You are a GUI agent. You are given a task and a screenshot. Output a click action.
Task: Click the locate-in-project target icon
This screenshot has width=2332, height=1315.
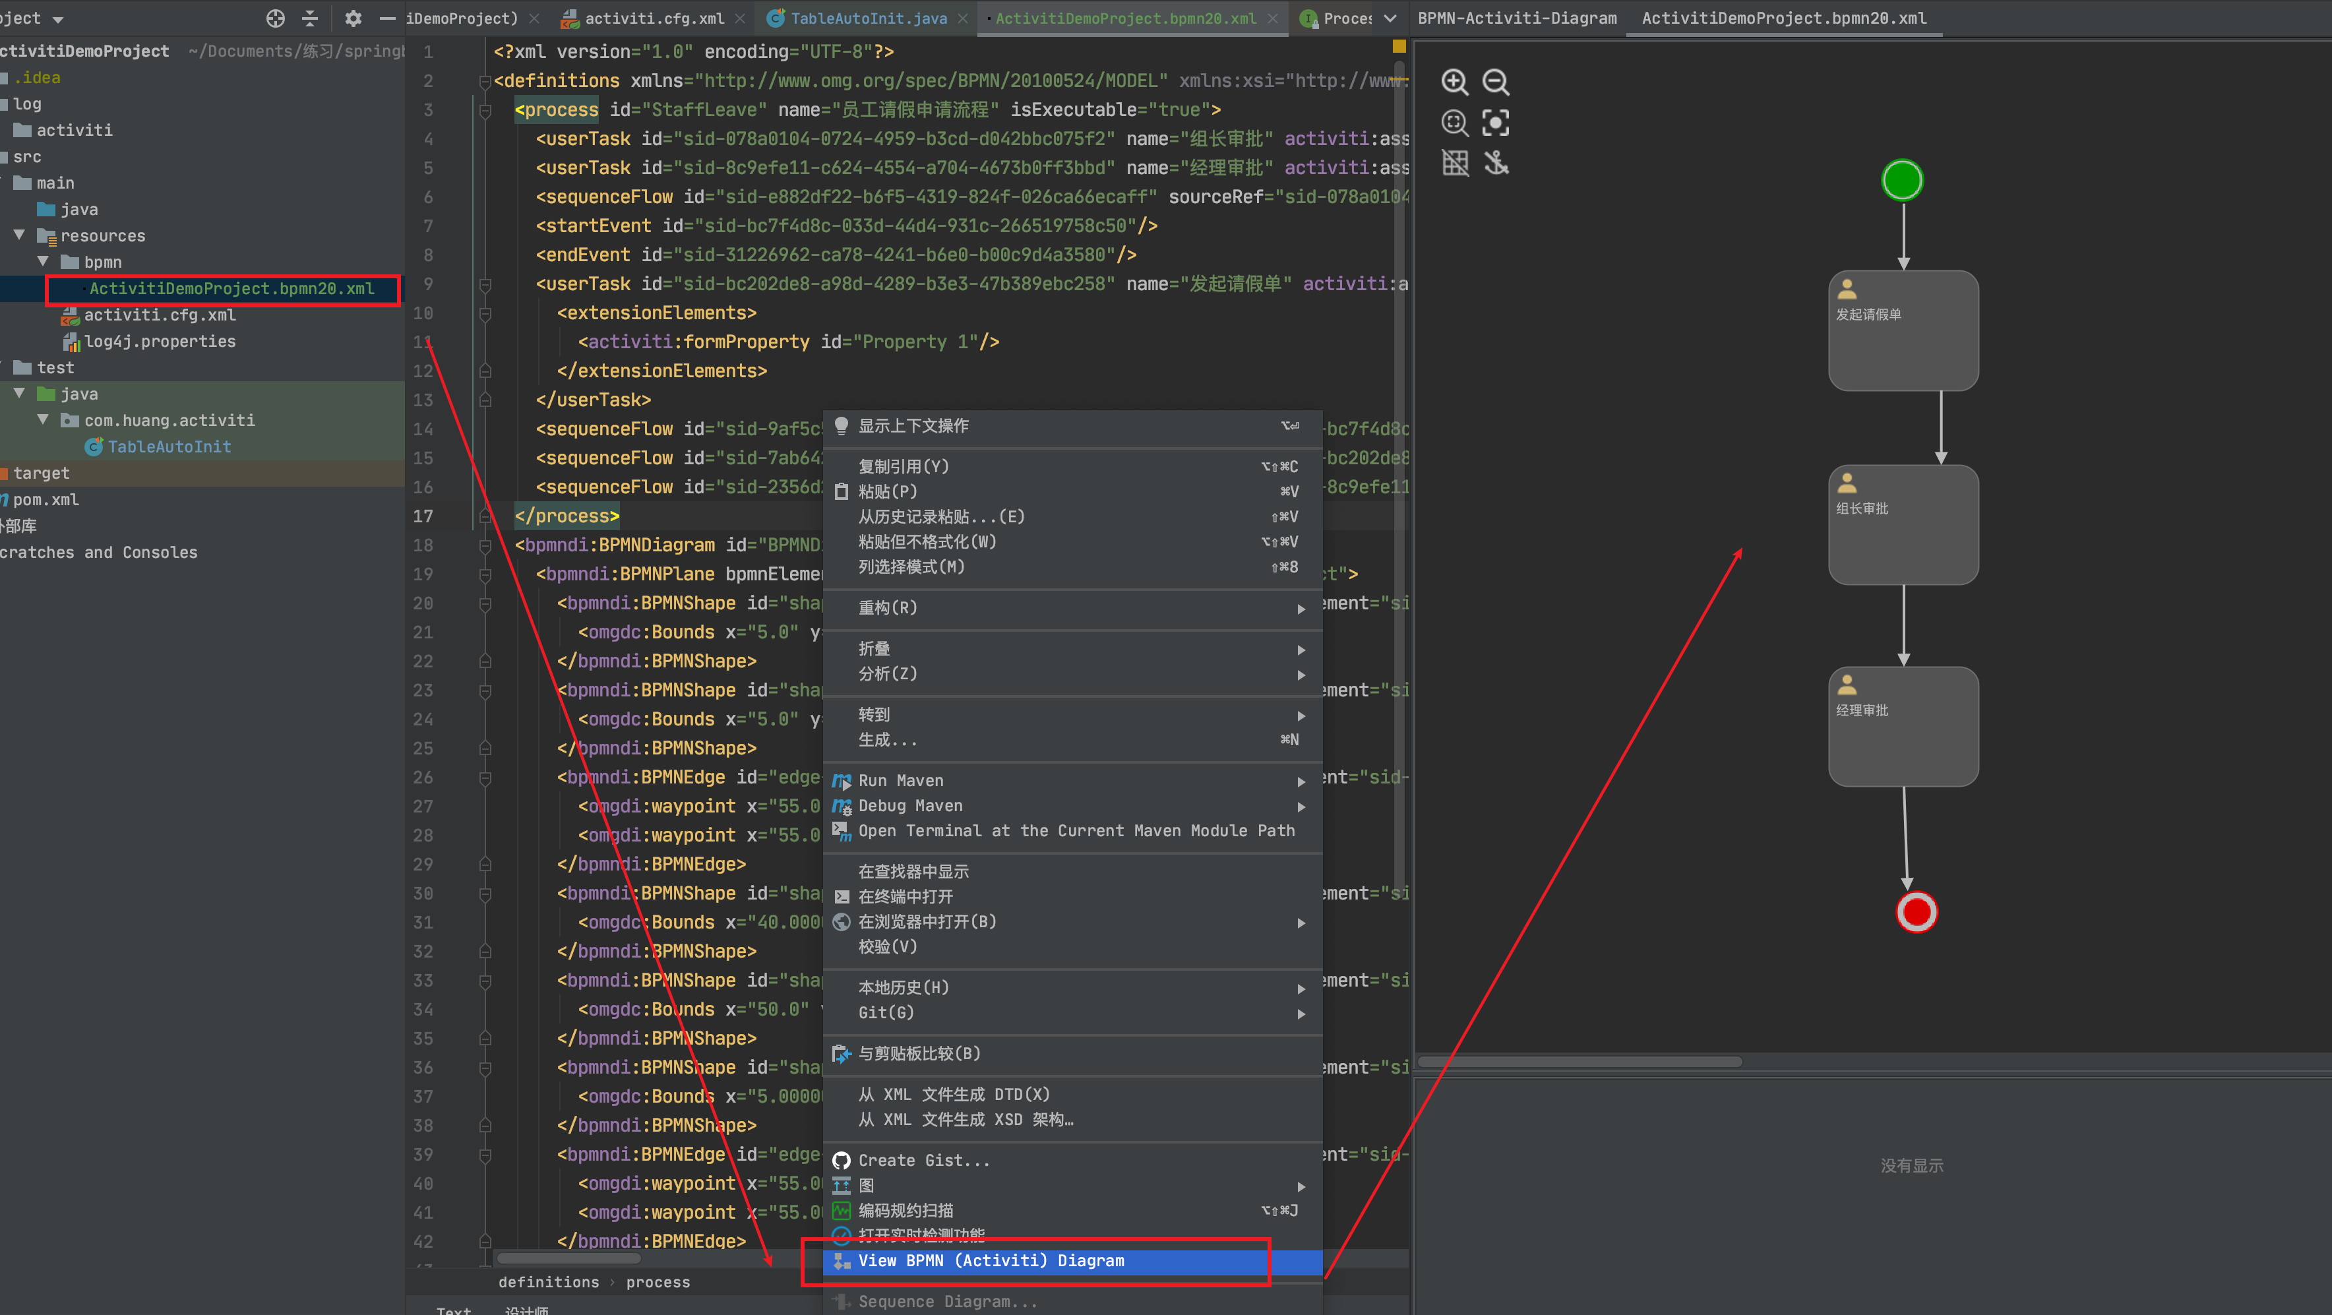[275, 18]
